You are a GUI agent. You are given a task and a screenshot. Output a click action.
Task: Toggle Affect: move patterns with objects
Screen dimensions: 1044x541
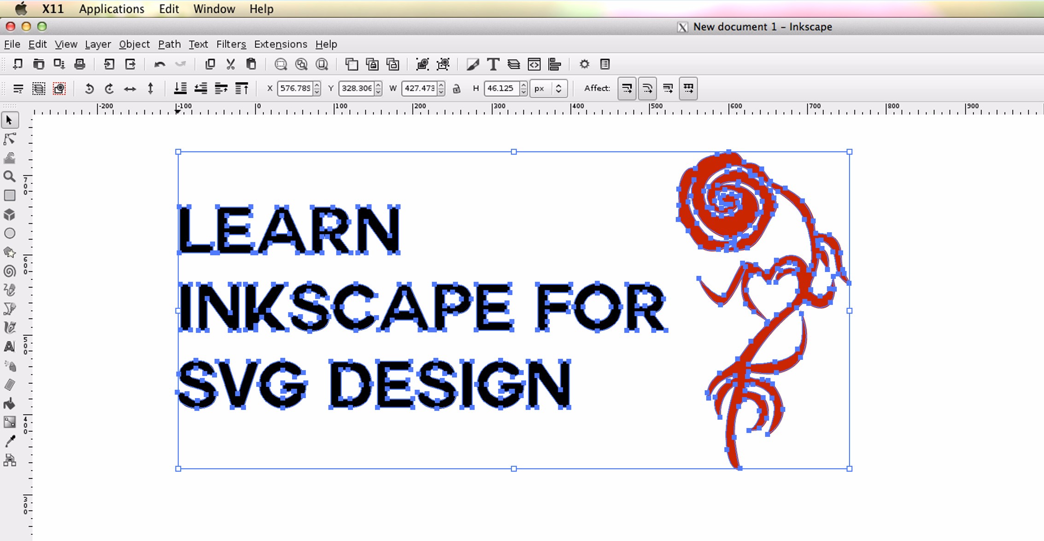(688, 88)
